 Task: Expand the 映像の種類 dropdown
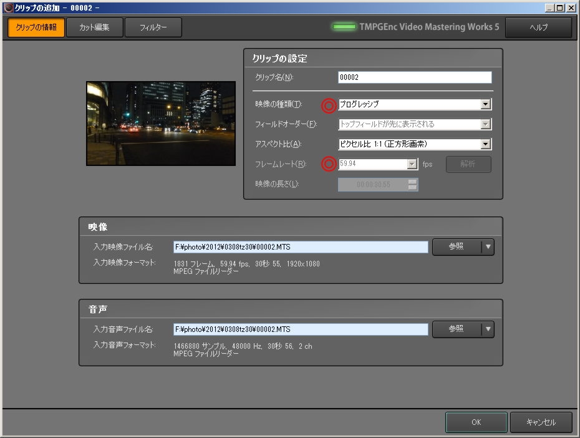coord(485,104)
